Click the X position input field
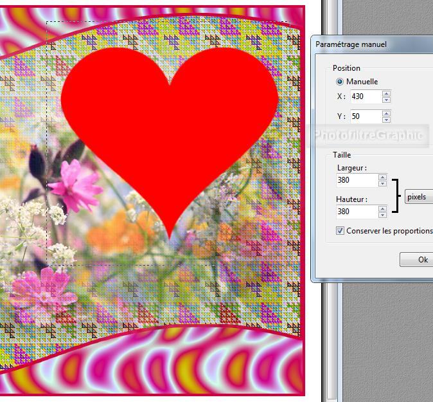 tap(366, 96)
